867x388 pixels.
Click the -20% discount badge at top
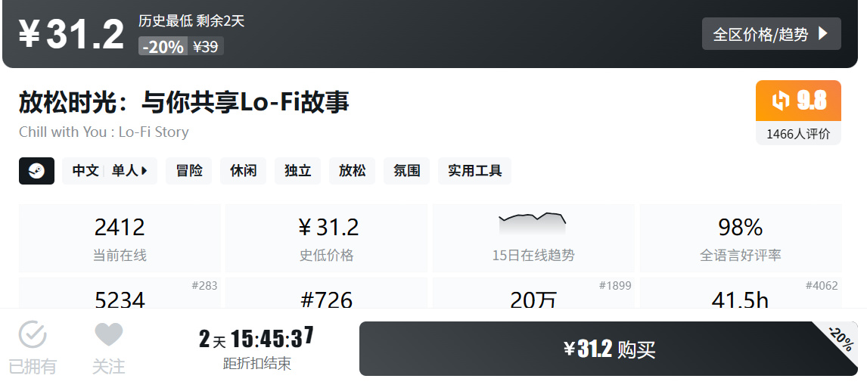click(163, 47)
